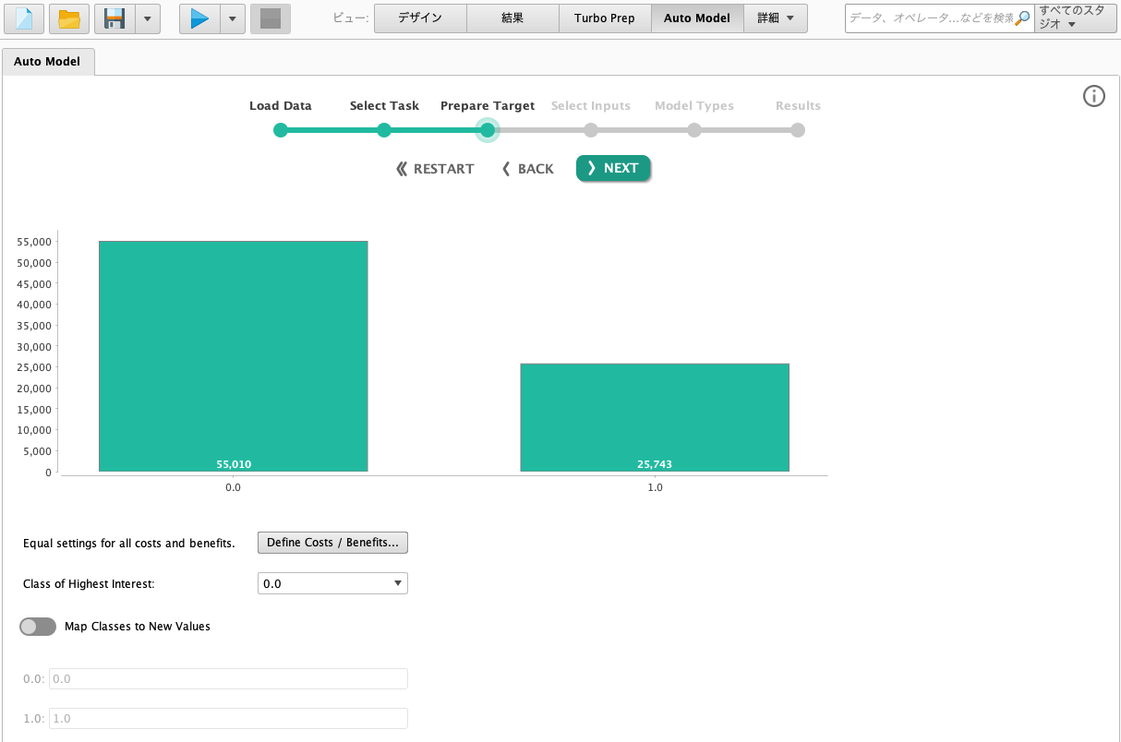Click the Define Costs / Benefits button
The width and height of the screenshot is (1121, 742).
pyautogui.click(x=332, y=543)
